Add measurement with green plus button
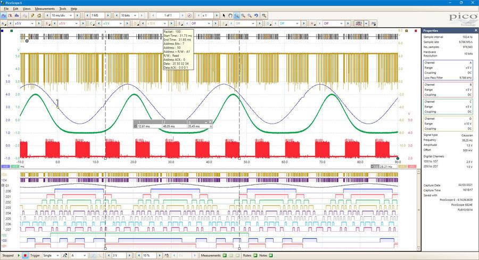The width and height of the screenshot is (479, 260). (x=224, y=256)
